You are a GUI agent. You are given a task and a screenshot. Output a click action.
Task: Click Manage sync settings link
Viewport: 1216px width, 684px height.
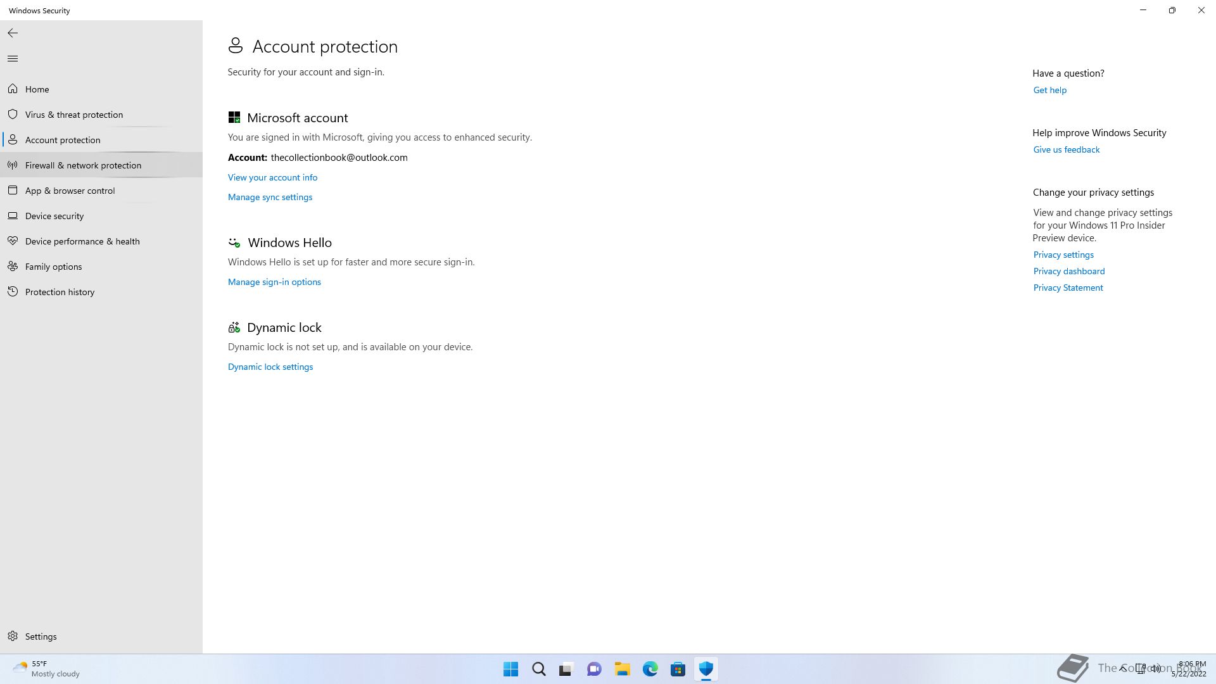coord(270,197)
